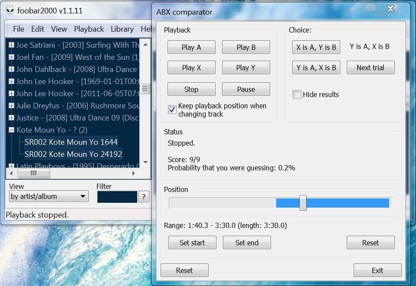Choose 'Y is A, X is B' button
The image size is (416, 286).
pyautogui.click(x=316, y=68)
